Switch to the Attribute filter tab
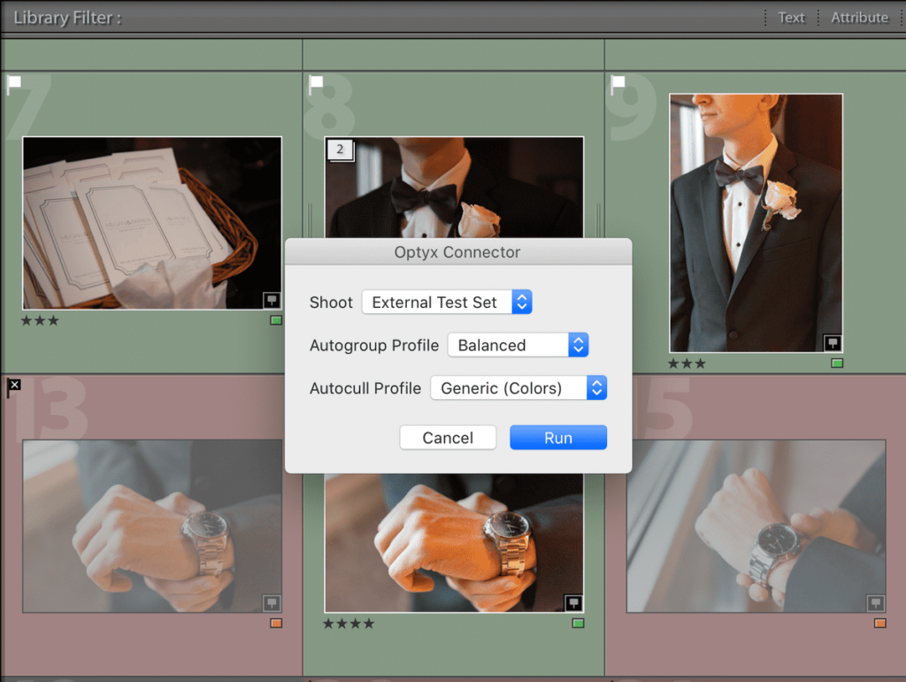The image size is (906, 682). (x=858, y=17)
